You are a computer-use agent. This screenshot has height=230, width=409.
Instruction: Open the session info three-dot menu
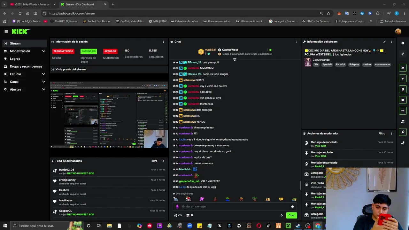coord(163,42)
